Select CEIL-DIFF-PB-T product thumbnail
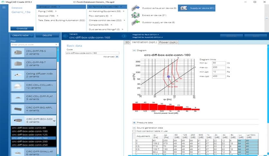This screenshot has width=269, height=156. tap(18, 64)
